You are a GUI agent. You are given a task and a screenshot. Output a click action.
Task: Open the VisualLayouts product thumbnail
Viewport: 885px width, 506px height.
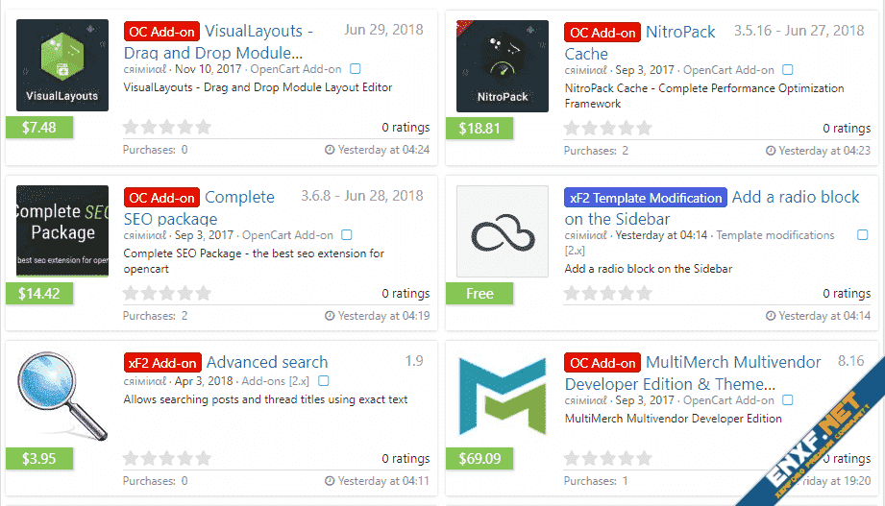pos(62,65)
